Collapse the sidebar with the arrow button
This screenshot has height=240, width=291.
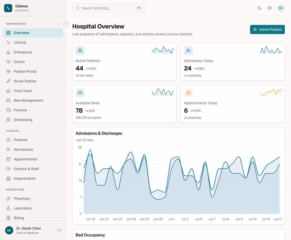pos(66,23)
